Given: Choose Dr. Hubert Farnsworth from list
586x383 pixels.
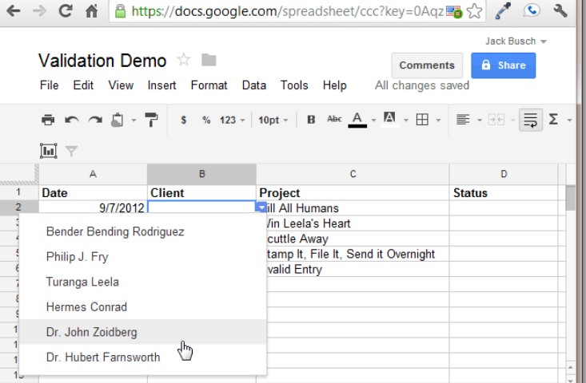Looking at the screenshot, I should (143, 357).
